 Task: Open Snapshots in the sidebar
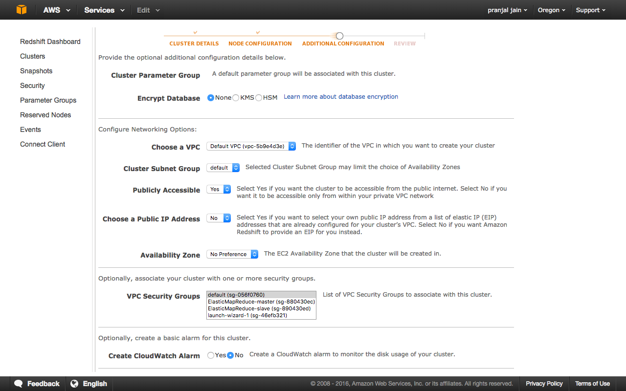pos(36,71)
